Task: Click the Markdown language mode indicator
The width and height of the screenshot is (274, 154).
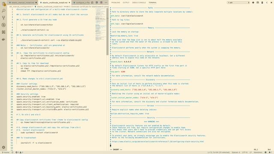Action: [x=258, y=152]
